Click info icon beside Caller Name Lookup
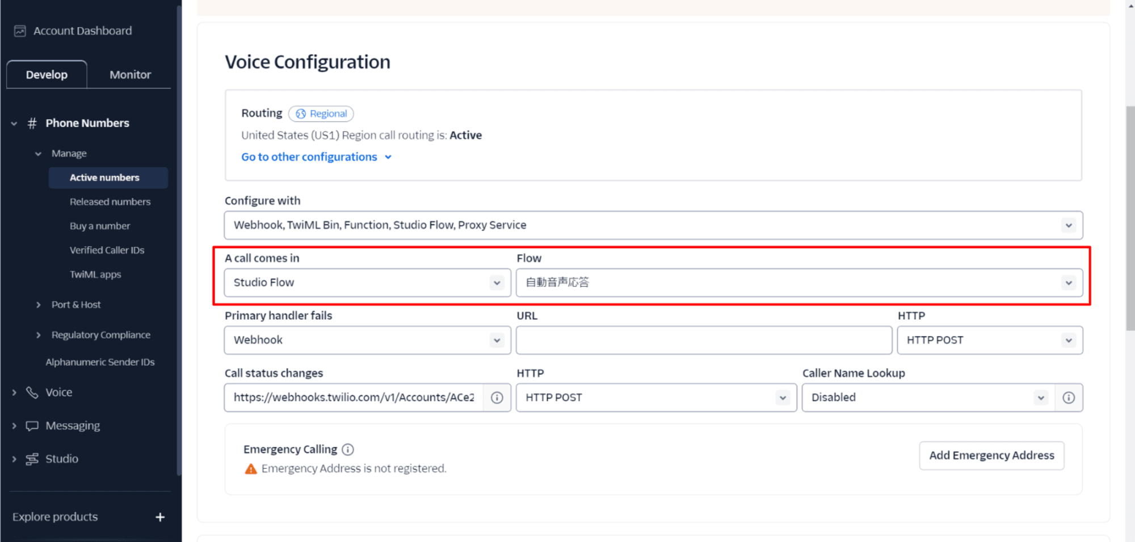Image resolution: width=1135 pixels, height=542 pixels. pos(1069,398)
